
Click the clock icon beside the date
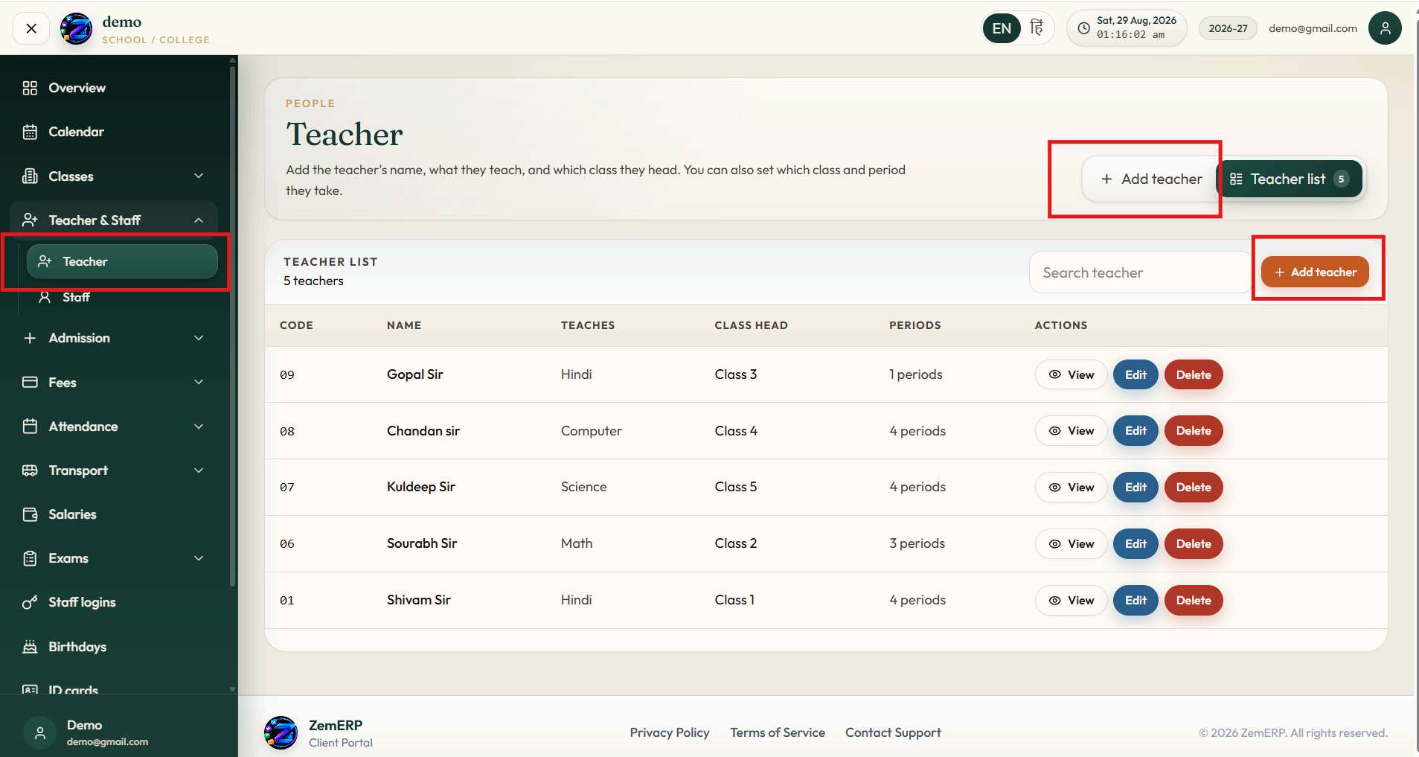[1083, 28]
